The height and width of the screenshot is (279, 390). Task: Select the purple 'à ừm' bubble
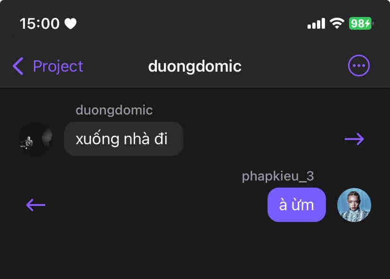[x=296, y=205]
